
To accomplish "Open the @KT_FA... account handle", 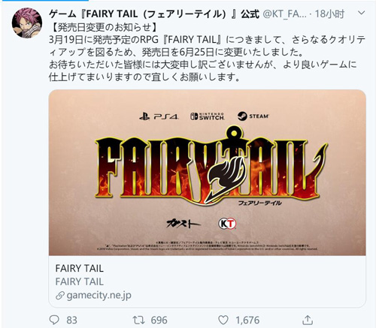I will [x=284, y=14].
